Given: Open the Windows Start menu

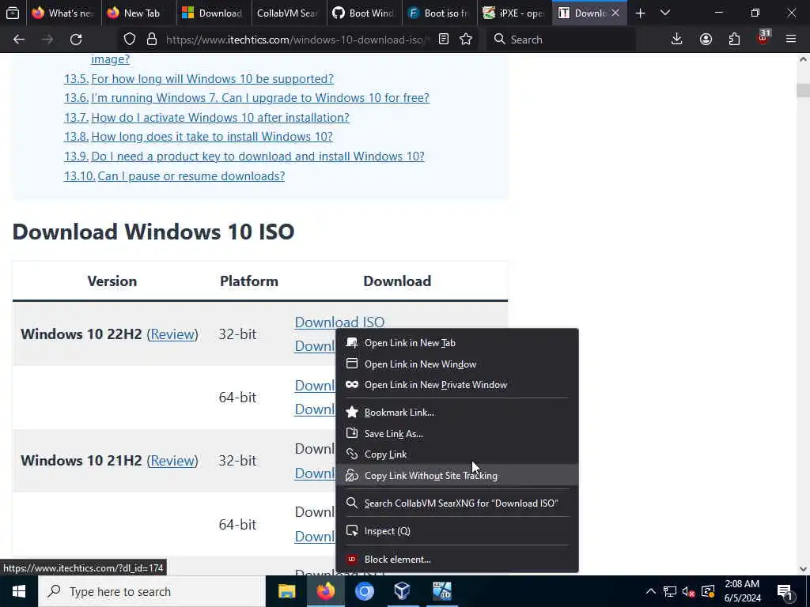Looking at the screenshot, I should pos(19,591).
